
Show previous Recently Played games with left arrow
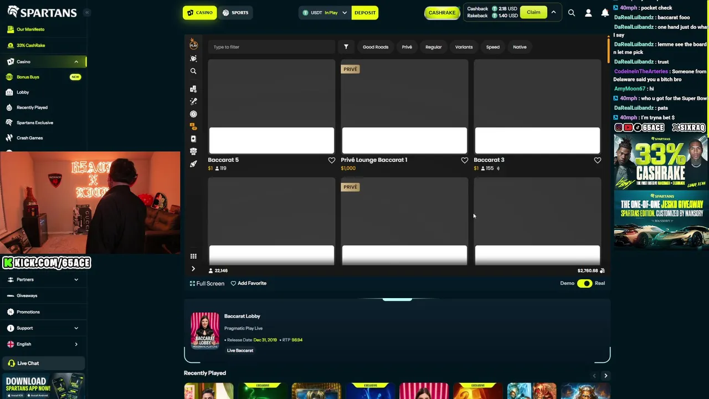594,376
